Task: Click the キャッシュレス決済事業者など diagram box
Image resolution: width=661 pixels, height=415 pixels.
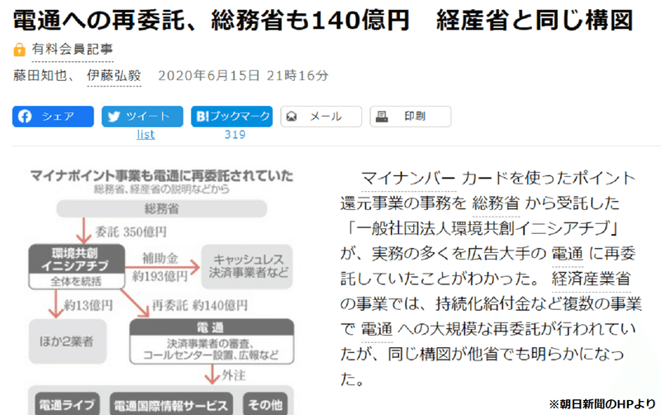Action: pyautogui.click(x=247, y=266)
